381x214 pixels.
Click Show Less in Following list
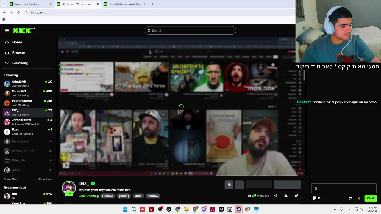tap(45, 179)
